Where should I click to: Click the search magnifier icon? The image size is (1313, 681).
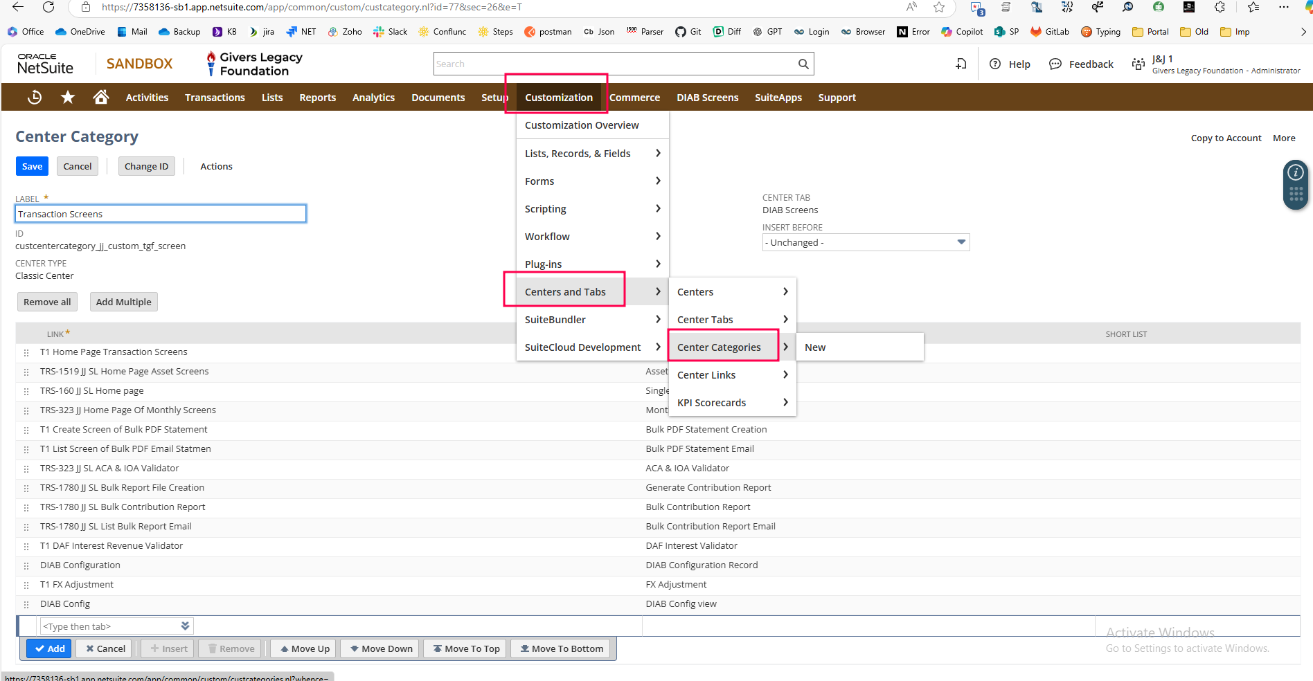click(x=803, y=64)
